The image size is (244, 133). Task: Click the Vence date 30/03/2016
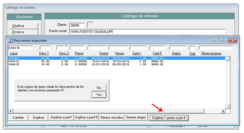120,64
